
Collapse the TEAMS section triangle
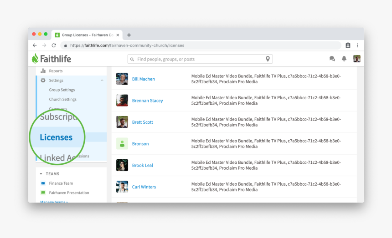pyautogui.click(x=41, y=174)
